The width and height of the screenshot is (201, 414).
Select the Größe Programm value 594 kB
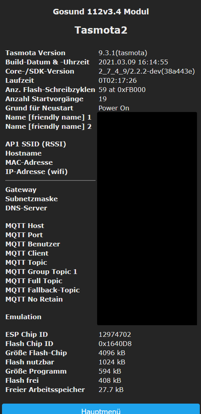[110, 371]
